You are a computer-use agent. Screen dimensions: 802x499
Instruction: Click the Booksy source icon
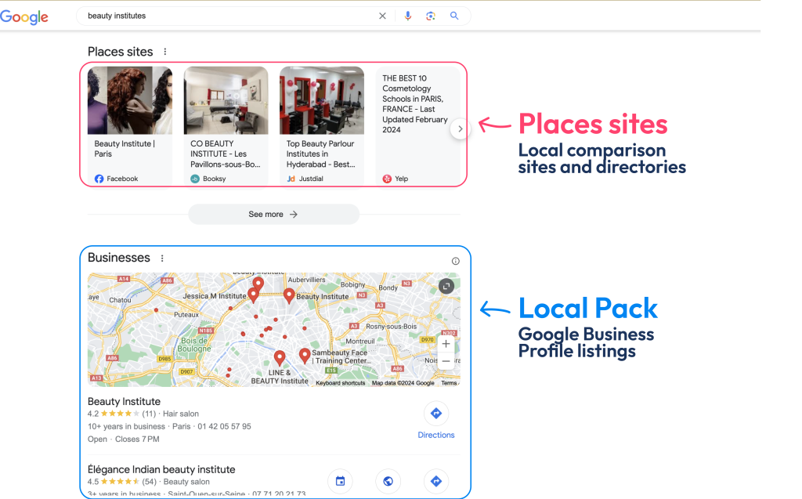[195, 179]
